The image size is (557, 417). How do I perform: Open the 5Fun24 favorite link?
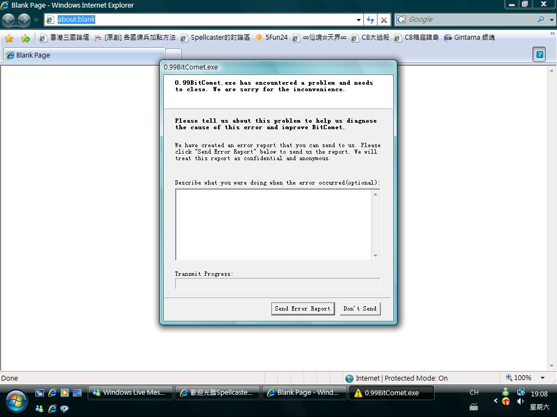point(271,37)
